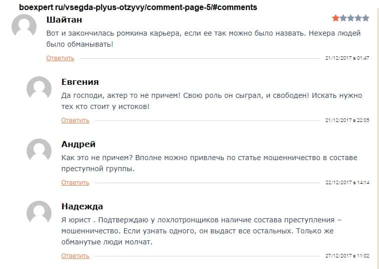The width and height of the screenshot is (379, 269).
Task: Click Ответить under Шайтан's comment
Action: [x=60, y=58]
